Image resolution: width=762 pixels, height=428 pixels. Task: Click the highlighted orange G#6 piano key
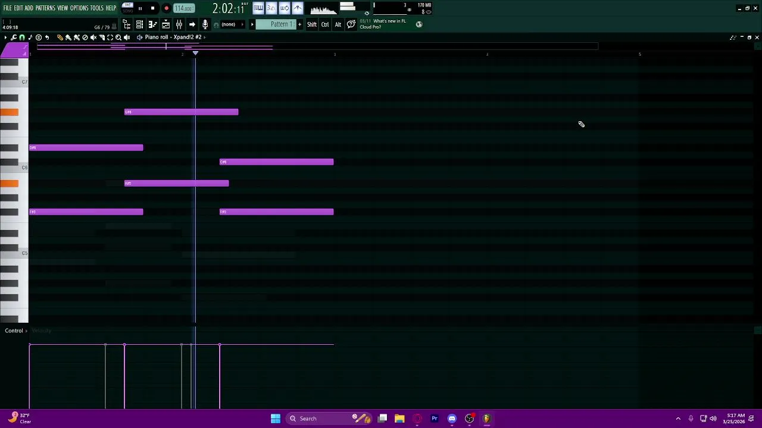click(9, 112)
